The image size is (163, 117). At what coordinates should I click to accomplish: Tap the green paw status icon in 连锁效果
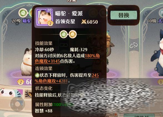pos(37,75)
